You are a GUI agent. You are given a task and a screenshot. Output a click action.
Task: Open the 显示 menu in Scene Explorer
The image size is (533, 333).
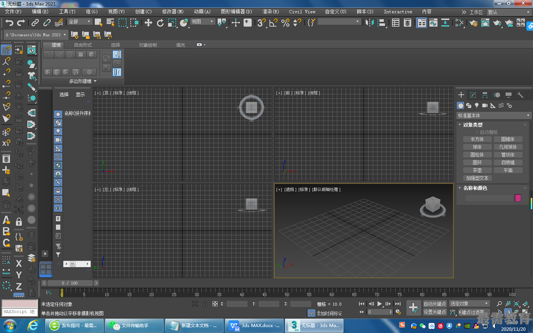coord(80,95)
